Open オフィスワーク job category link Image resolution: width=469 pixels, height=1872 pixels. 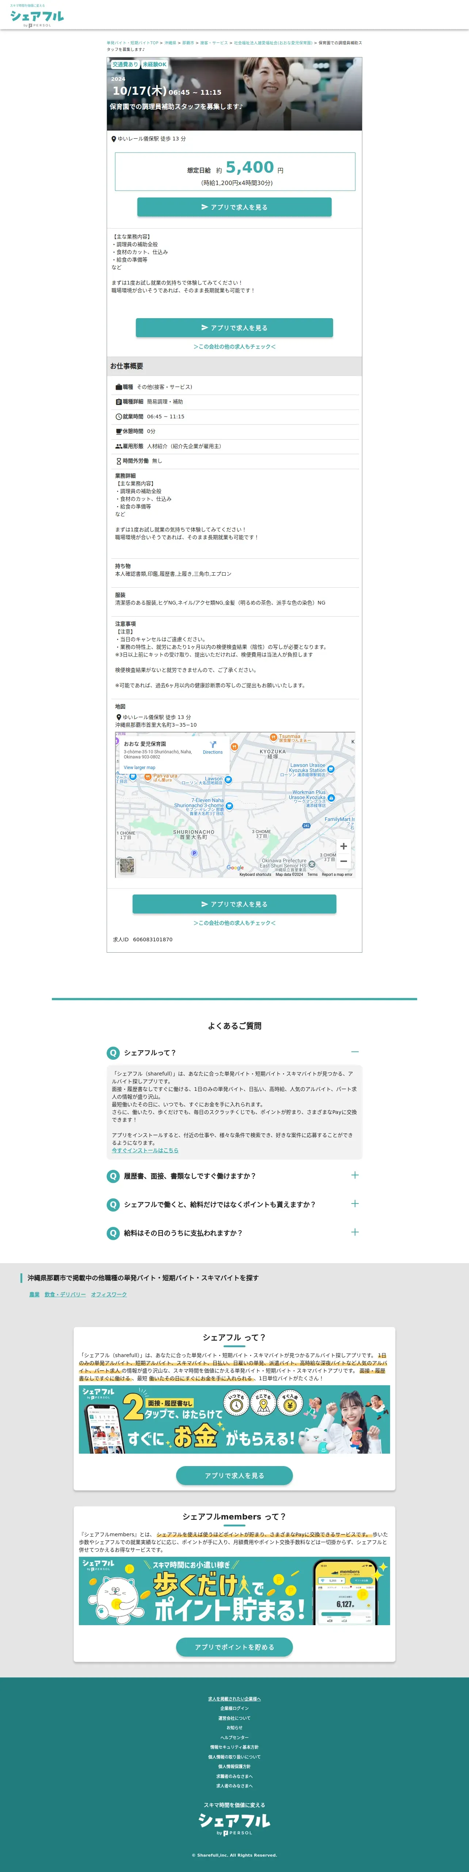point(109,1294)
